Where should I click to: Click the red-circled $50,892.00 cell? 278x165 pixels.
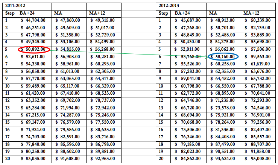[34, 49]
